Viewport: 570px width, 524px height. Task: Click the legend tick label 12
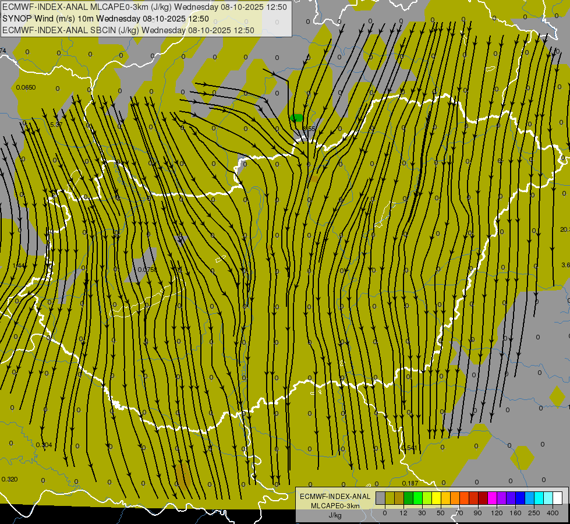[403, 513]
